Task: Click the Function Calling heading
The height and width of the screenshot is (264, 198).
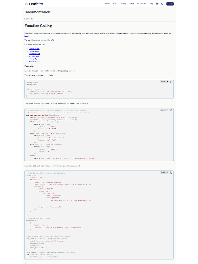Action: click(x=38, y=26)
